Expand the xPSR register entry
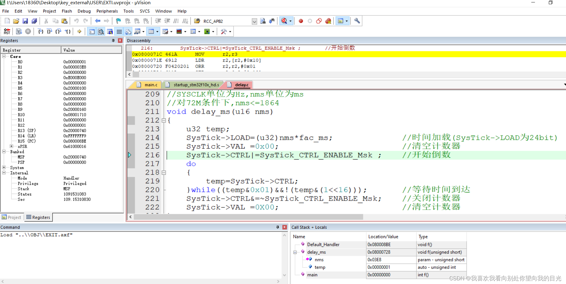The height and width of the screenshot is (284, 566). click(11, 146)
